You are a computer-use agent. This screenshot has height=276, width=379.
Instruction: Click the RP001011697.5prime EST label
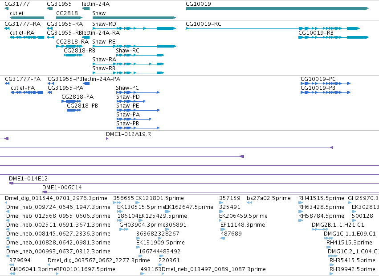tap(86, 269)
